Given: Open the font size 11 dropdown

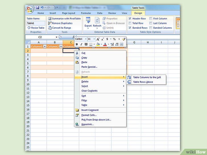Looking at the screenshot, I should [x=94, y=39].
